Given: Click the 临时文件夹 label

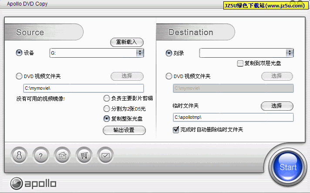Looking at the screenshot, I should click(185, 106).
